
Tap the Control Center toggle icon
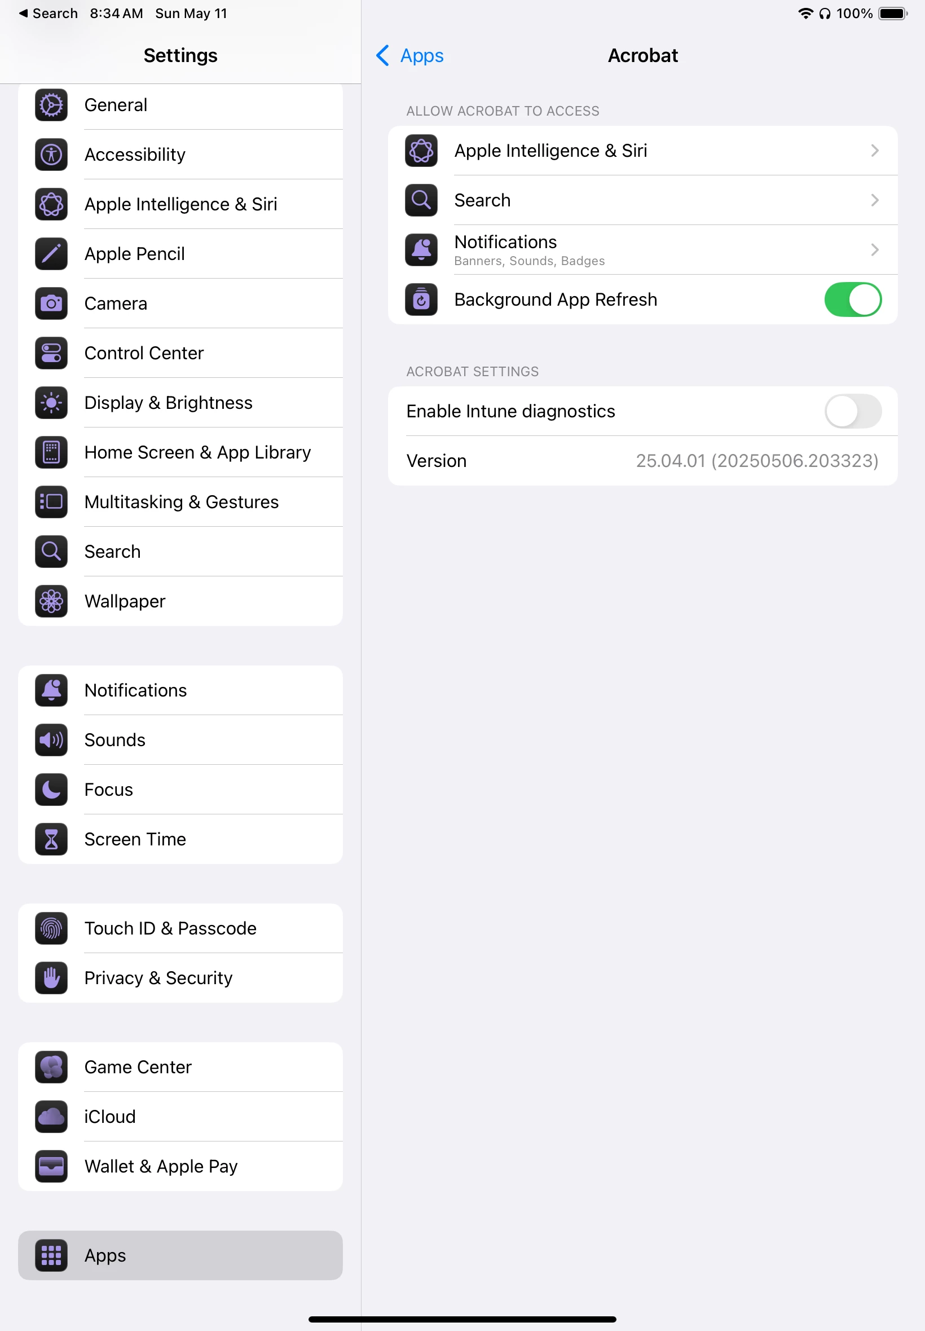(51, 353)
